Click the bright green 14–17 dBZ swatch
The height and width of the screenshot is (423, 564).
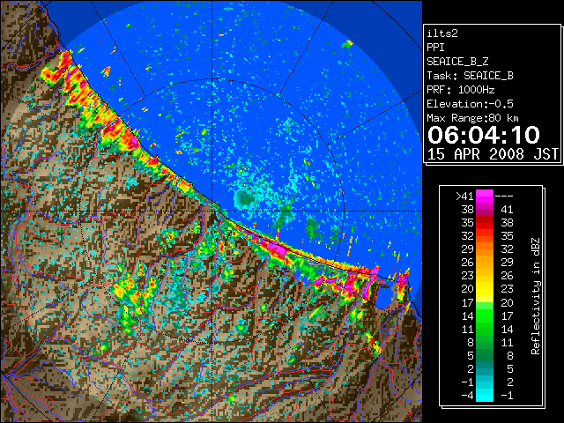tap(485, 315)
